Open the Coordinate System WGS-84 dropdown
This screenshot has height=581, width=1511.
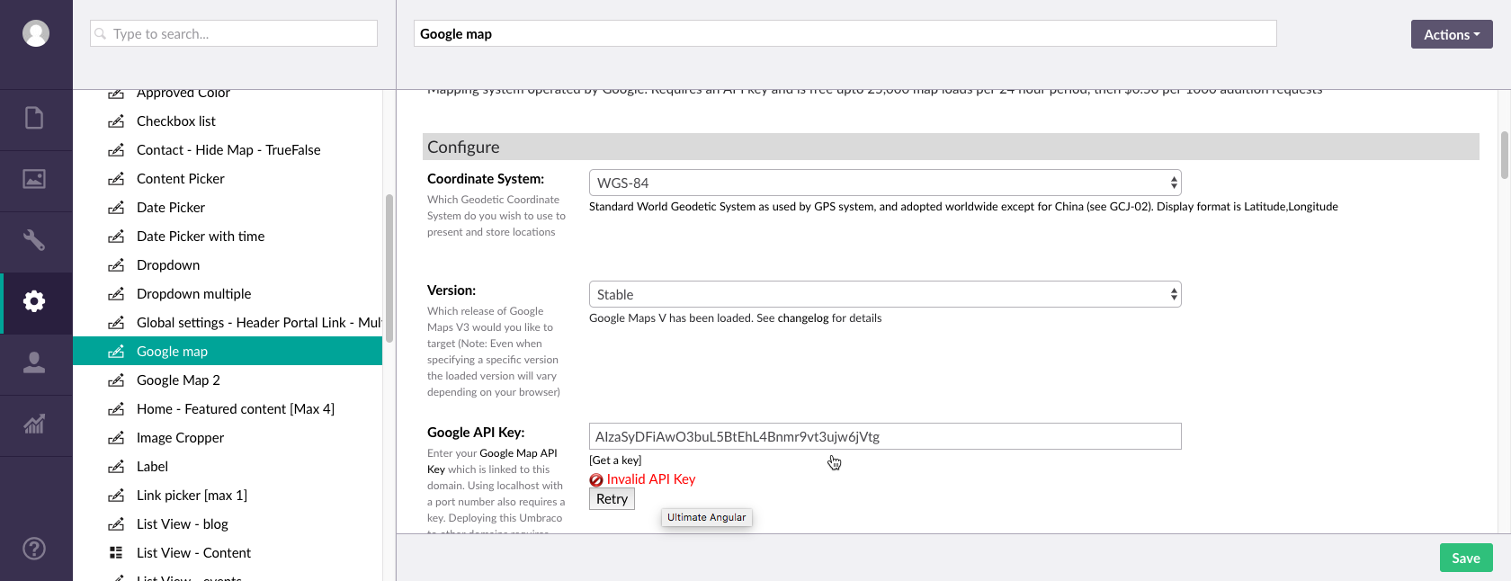[x=885, y=183]
